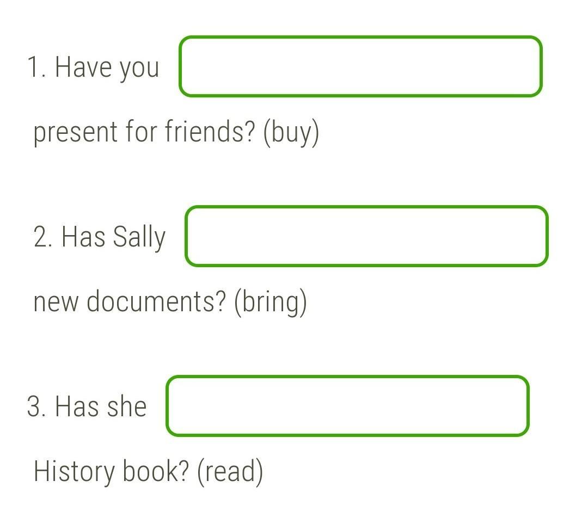Screen dimensions: 588x530
Task: Click the "new documents?" text line
Action: 130,302
